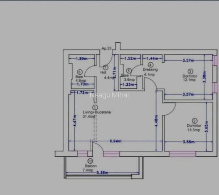Click the "13.3mp" bedroom area value
Screen dimensions: 219x195
(194, 130)
